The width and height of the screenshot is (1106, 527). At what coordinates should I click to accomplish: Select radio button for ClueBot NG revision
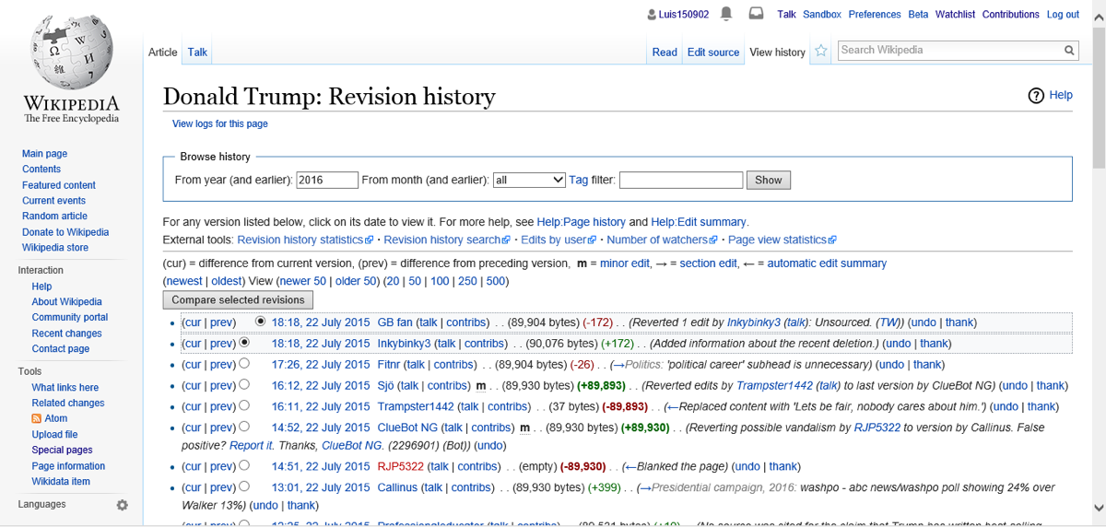click(244, 426)
